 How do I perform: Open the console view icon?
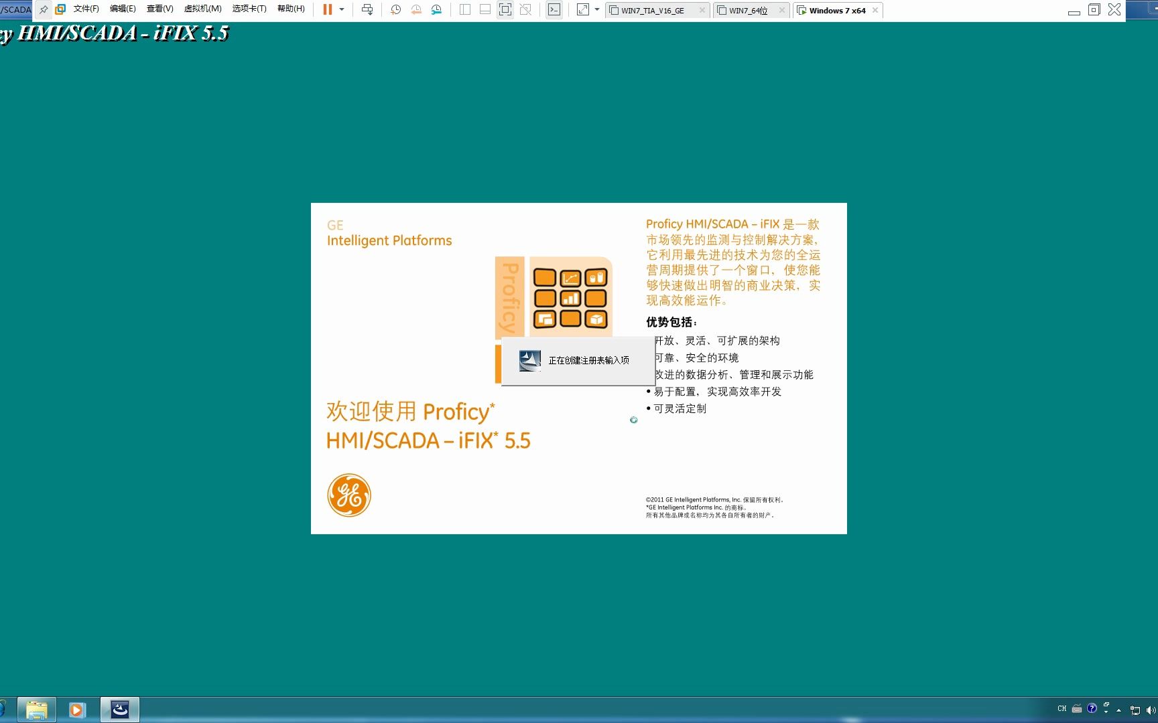tap(554, 9)
